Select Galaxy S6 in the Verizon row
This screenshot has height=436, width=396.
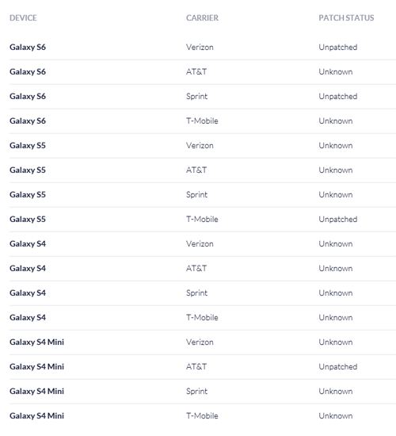28,48
